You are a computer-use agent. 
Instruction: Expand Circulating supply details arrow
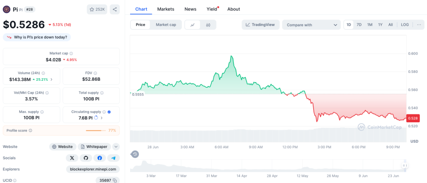point(102,118)
